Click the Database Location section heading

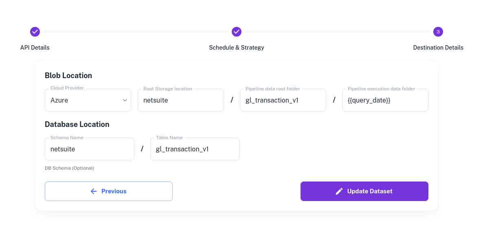tap(77, 125)
